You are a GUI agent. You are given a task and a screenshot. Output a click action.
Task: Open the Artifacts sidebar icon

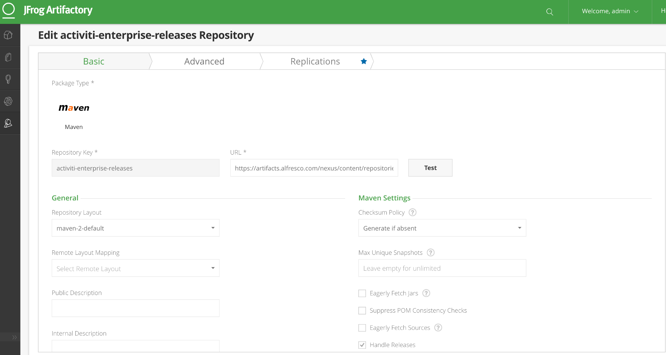tap(8, 57)
